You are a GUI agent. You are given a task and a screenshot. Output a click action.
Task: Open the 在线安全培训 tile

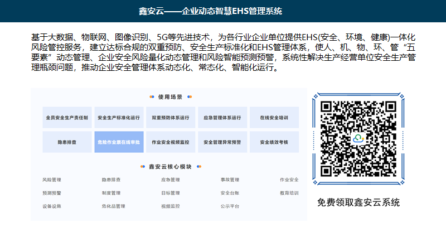tap(274, 118)
